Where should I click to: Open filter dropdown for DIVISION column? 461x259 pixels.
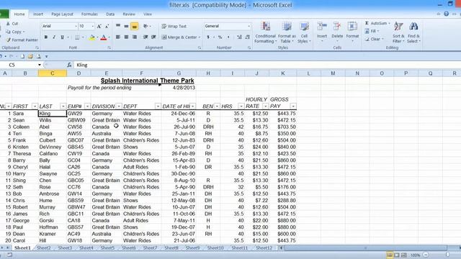(x=119, y=106)
